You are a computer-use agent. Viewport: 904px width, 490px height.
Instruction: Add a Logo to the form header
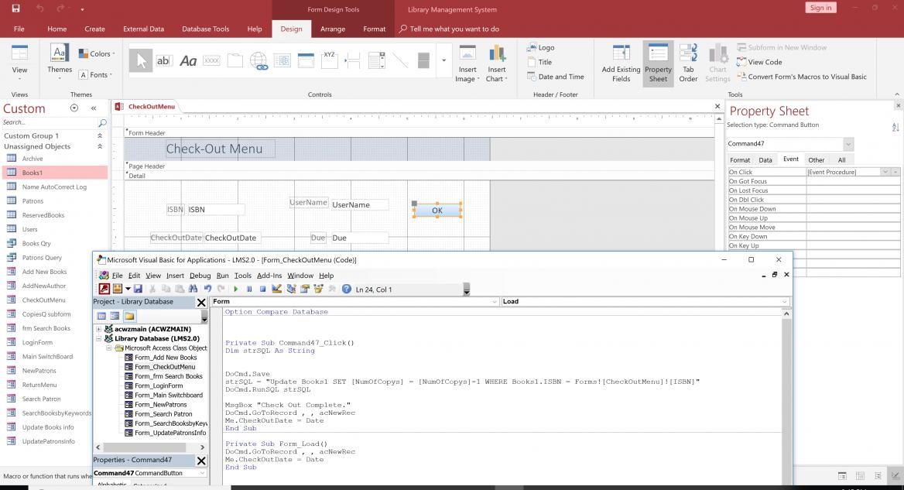(541, 48)
